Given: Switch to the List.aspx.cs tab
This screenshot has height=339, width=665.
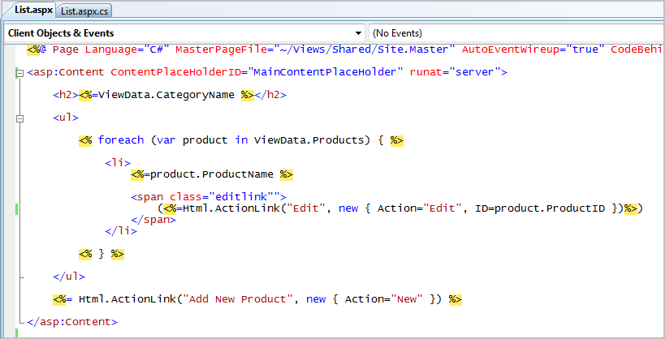Looking at the screenshot, I should coord(84,11).
